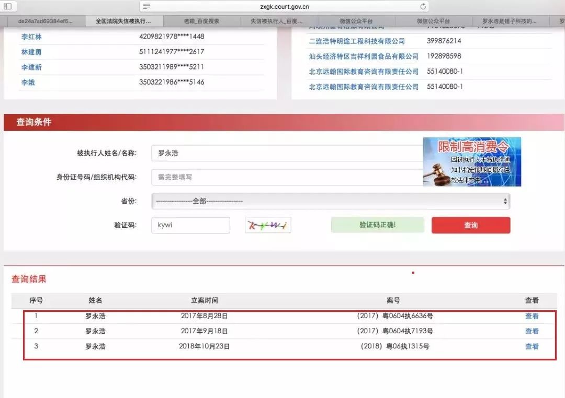Click the zxgk.court.gov.cn address bar
565x398 pixels.
pos(284,6)
